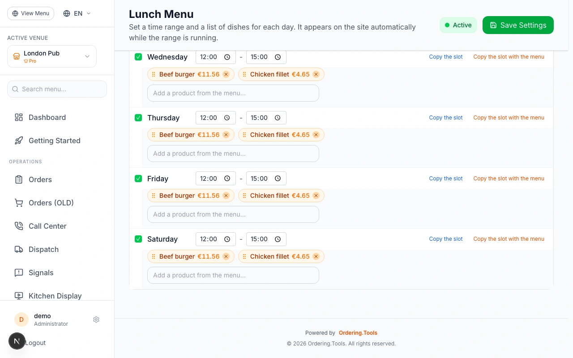573x358 pixels.
Task: Click Friday's add product field
Action: 233,214
